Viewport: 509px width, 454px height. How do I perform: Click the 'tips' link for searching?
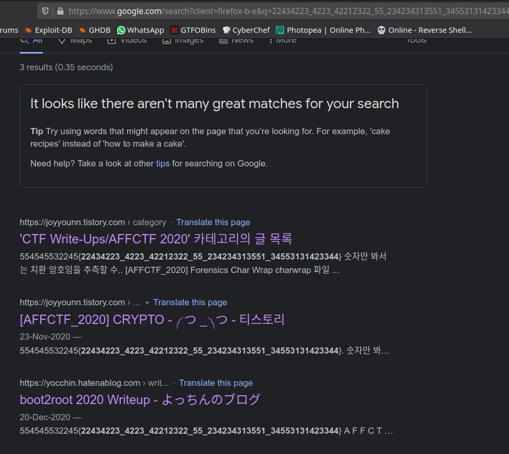(x=163, y=163)
